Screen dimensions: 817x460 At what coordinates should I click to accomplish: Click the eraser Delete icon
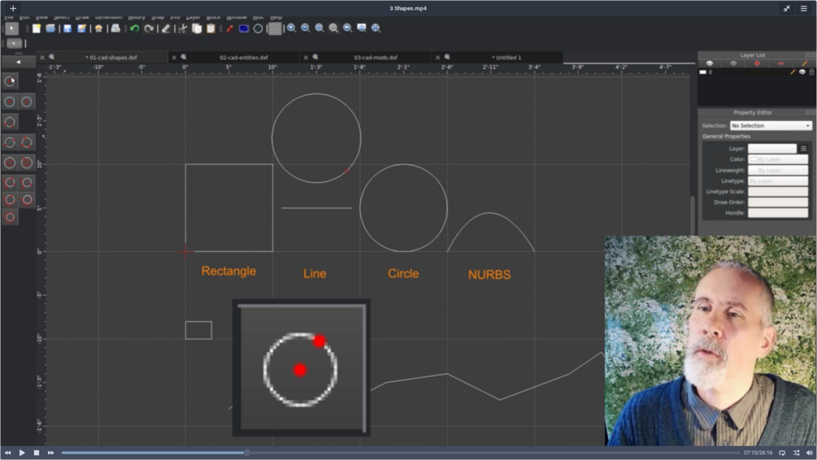pyautogui.click(x=166, y=28)
